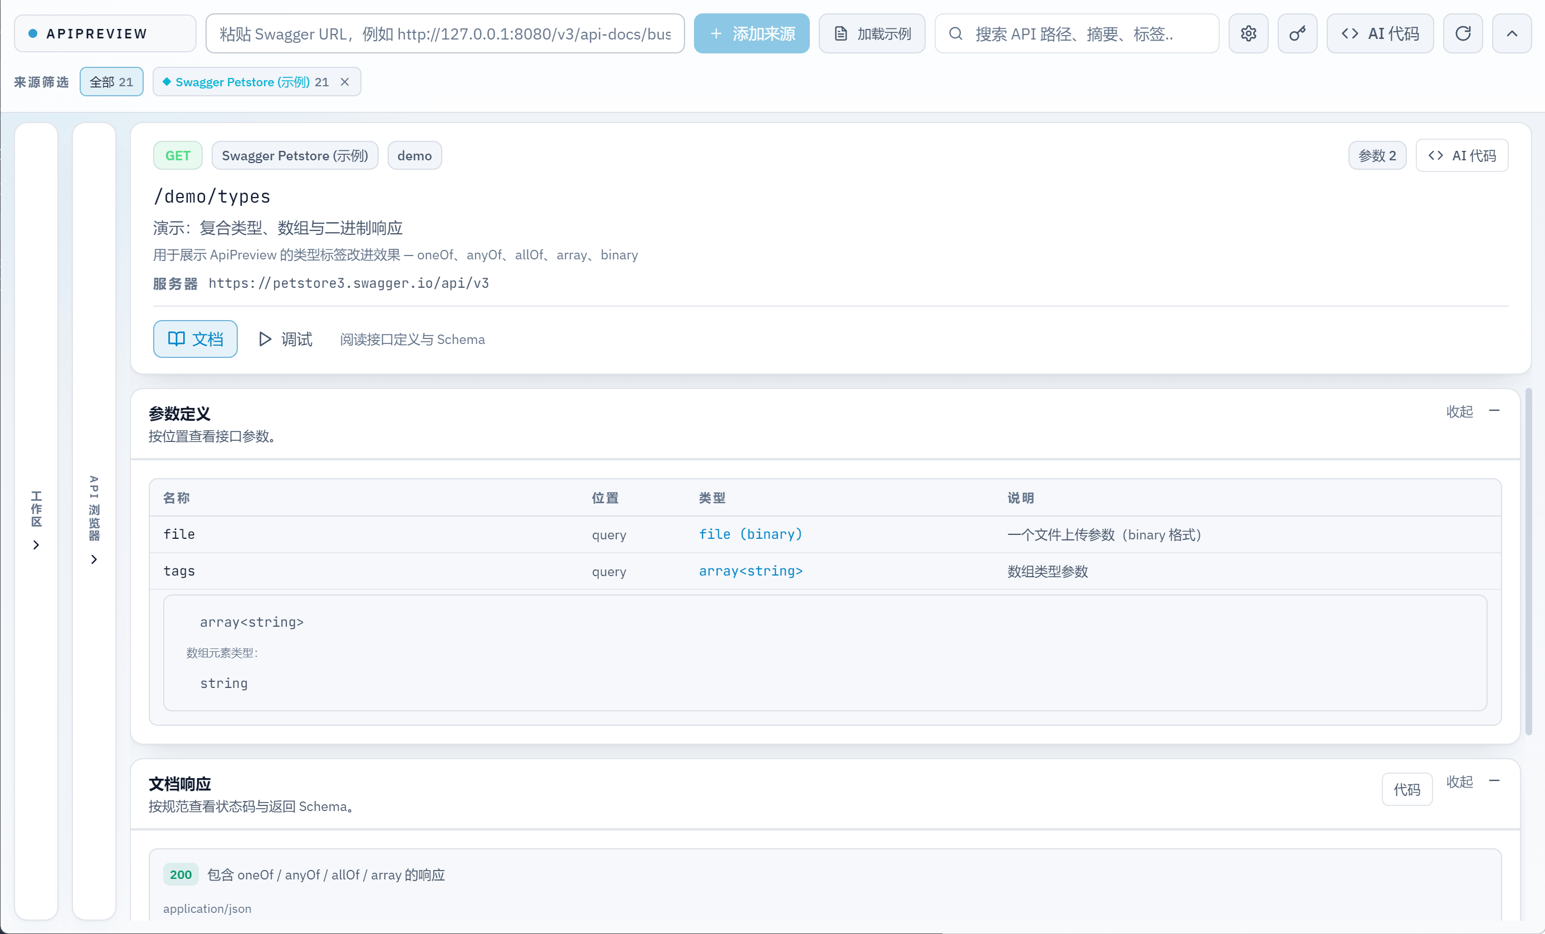Focus the API search field
The width and height of the screenshot is (1545, 934).
tap(1077, 33)
